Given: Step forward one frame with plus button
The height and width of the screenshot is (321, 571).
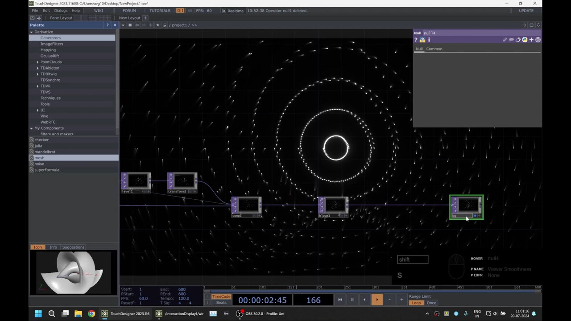Looking at the screenshot, I should pyautogui.click(x=401, y=300).
